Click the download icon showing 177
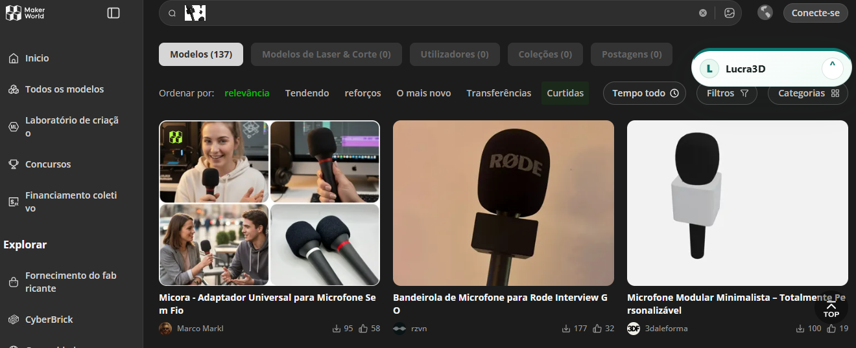The image size is (856, 348). click(x=566, y=329)
